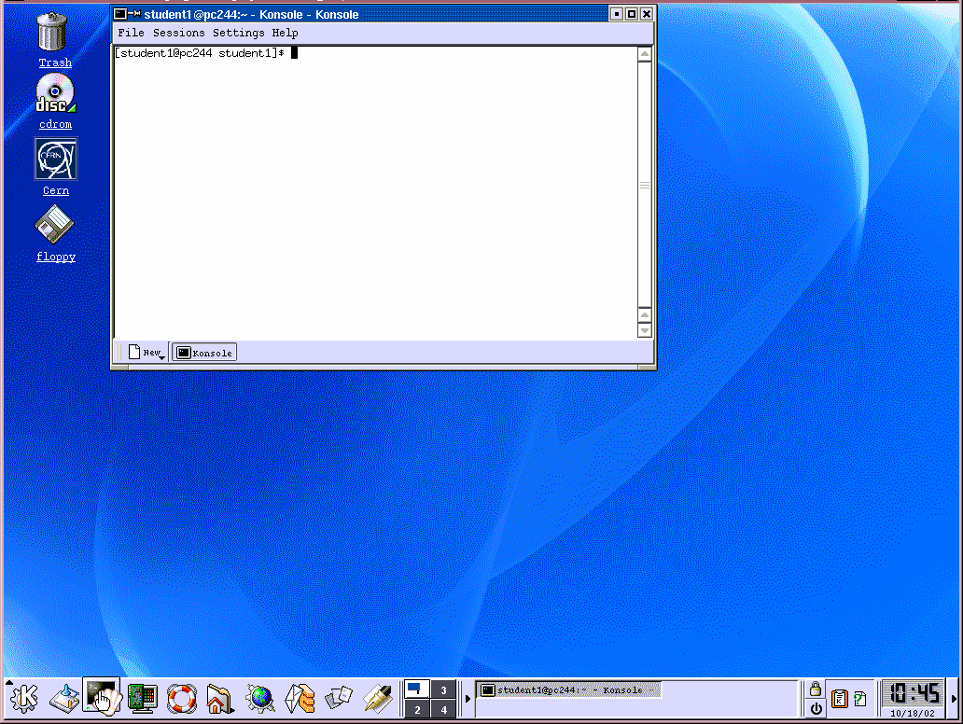
Task: Switch to virtual desktop 1
Action: click(x=417, y=689)
